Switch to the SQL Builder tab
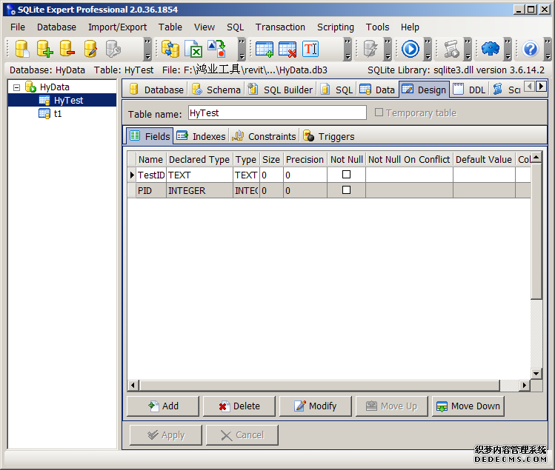555x470 pixels. (281, 90)
